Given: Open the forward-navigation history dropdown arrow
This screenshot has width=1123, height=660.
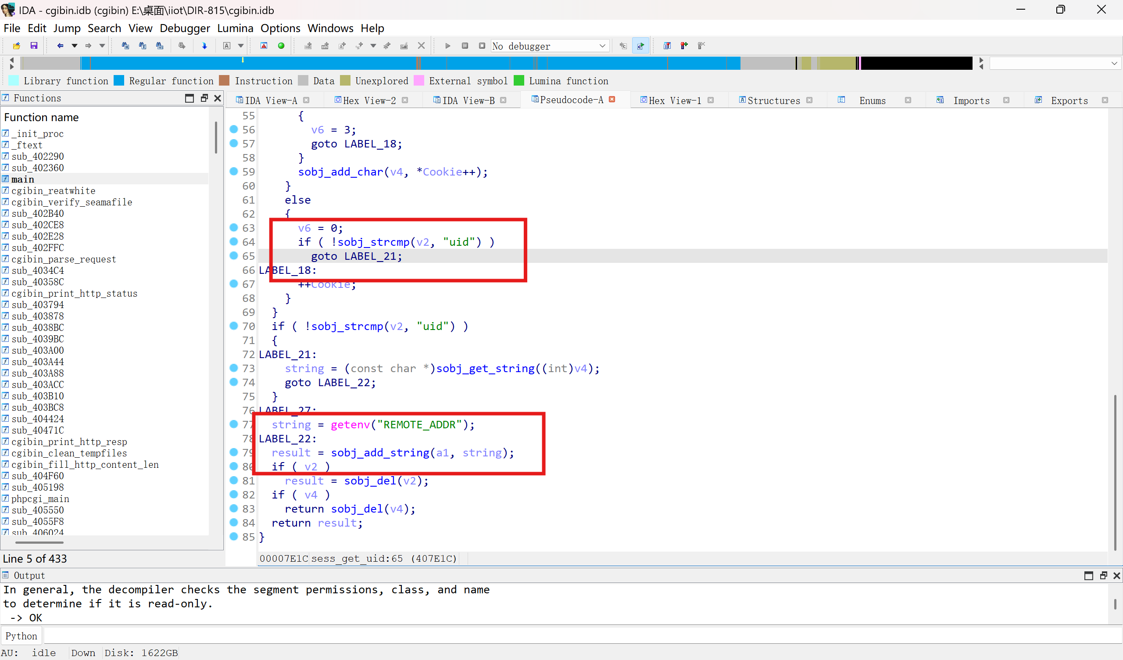Looking at the screenshot, I should click(x=102, y=46).
